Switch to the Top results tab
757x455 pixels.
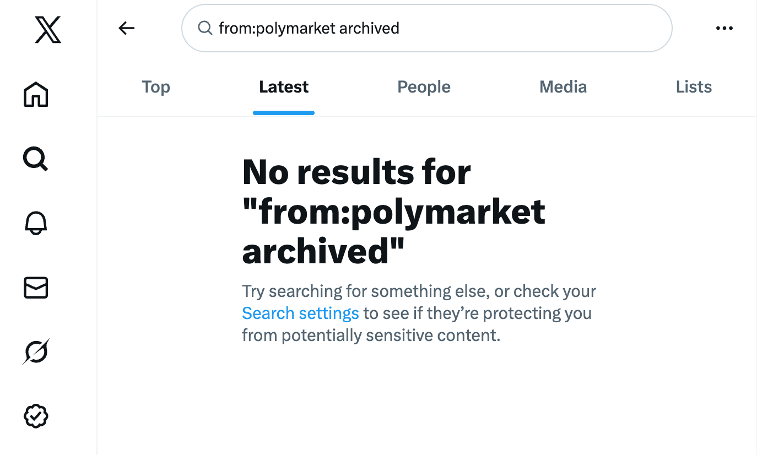click(x=156, y=86)
